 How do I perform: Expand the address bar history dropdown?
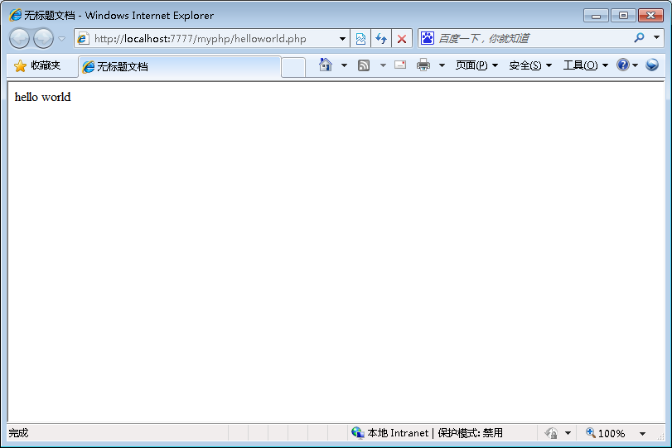pos(342,39)
